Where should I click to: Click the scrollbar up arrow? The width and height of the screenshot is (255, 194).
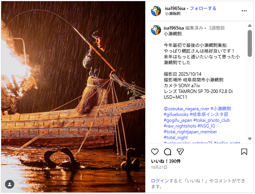tap(250, 26)
